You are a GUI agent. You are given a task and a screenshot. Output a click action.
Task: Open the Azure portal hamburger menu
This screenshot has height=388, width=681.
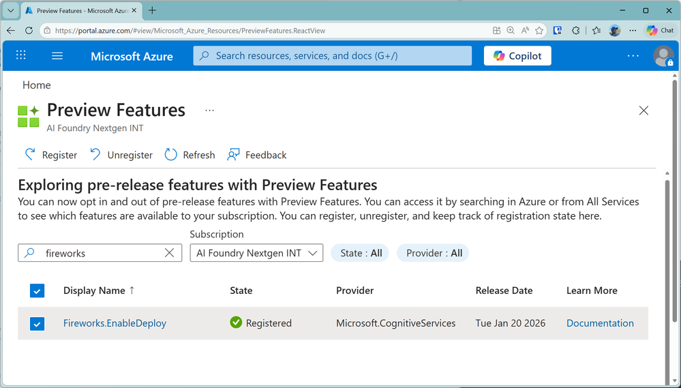coord(57,56)
